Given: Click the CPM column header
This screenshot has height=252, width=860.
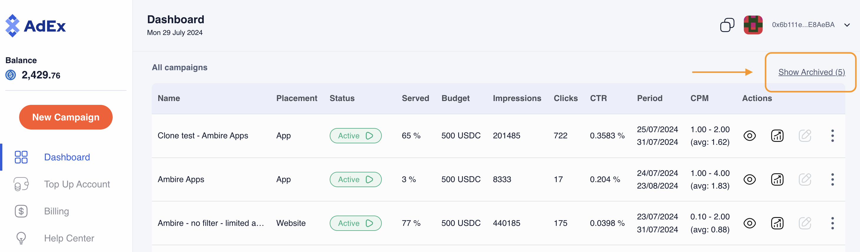Looking at the screenshot, I should click(x=699, y=98).
